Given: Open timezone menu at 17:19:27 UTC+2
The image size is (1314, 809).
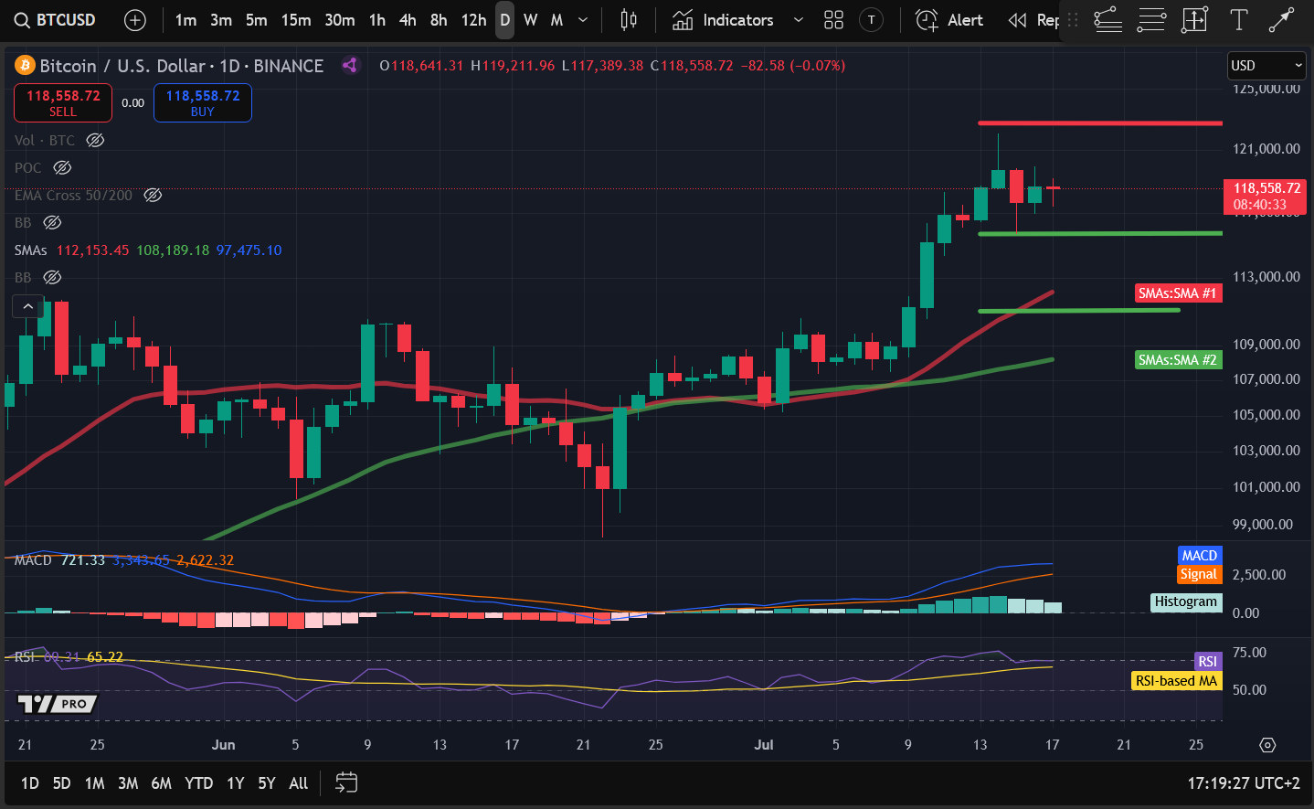Looking at the screenshot, I should (1243, 783).
